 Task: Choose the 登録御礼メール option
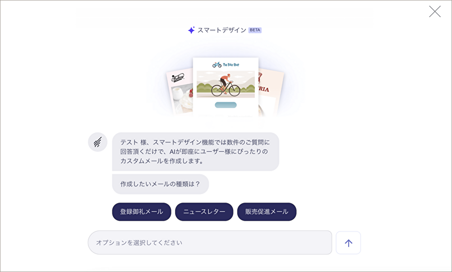[142, 212]
